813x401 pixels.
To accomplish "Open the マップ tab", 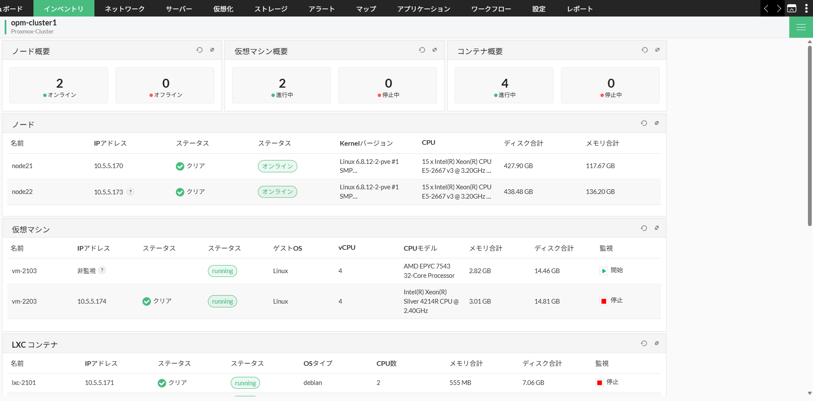I will click(x=366, y=8).
